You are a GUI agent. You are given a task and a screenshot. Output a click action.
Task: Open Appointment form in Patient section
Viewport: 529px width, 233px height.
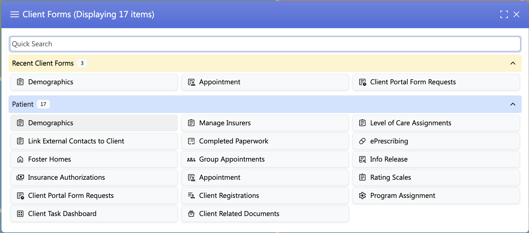click(x=265, y=177)
